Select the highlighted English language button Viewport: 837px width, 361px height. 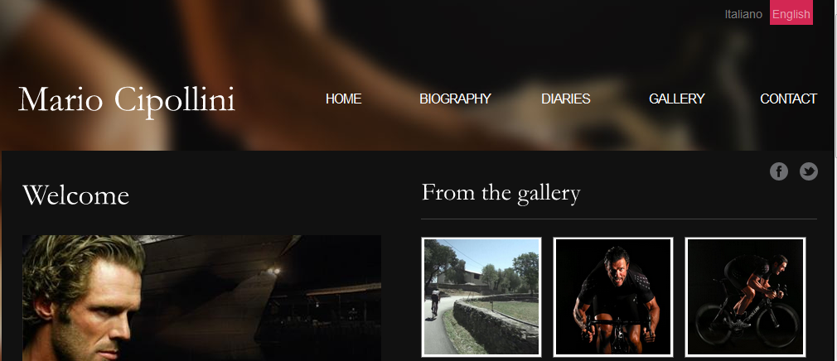click(x=791, y=12)
